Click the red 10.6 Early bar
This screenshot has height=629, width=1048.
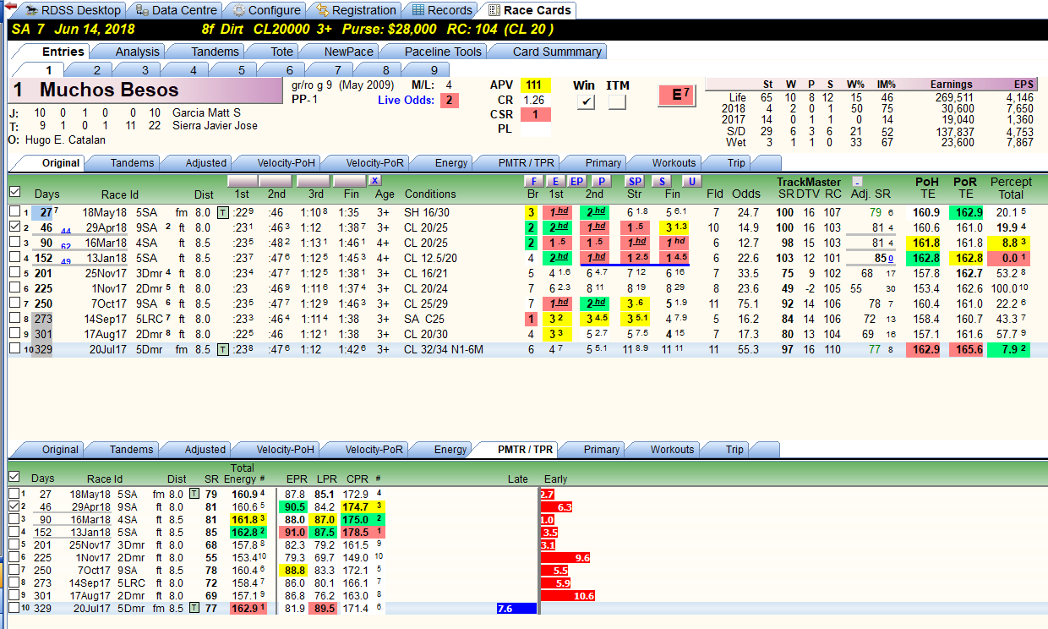click(569, 596)
